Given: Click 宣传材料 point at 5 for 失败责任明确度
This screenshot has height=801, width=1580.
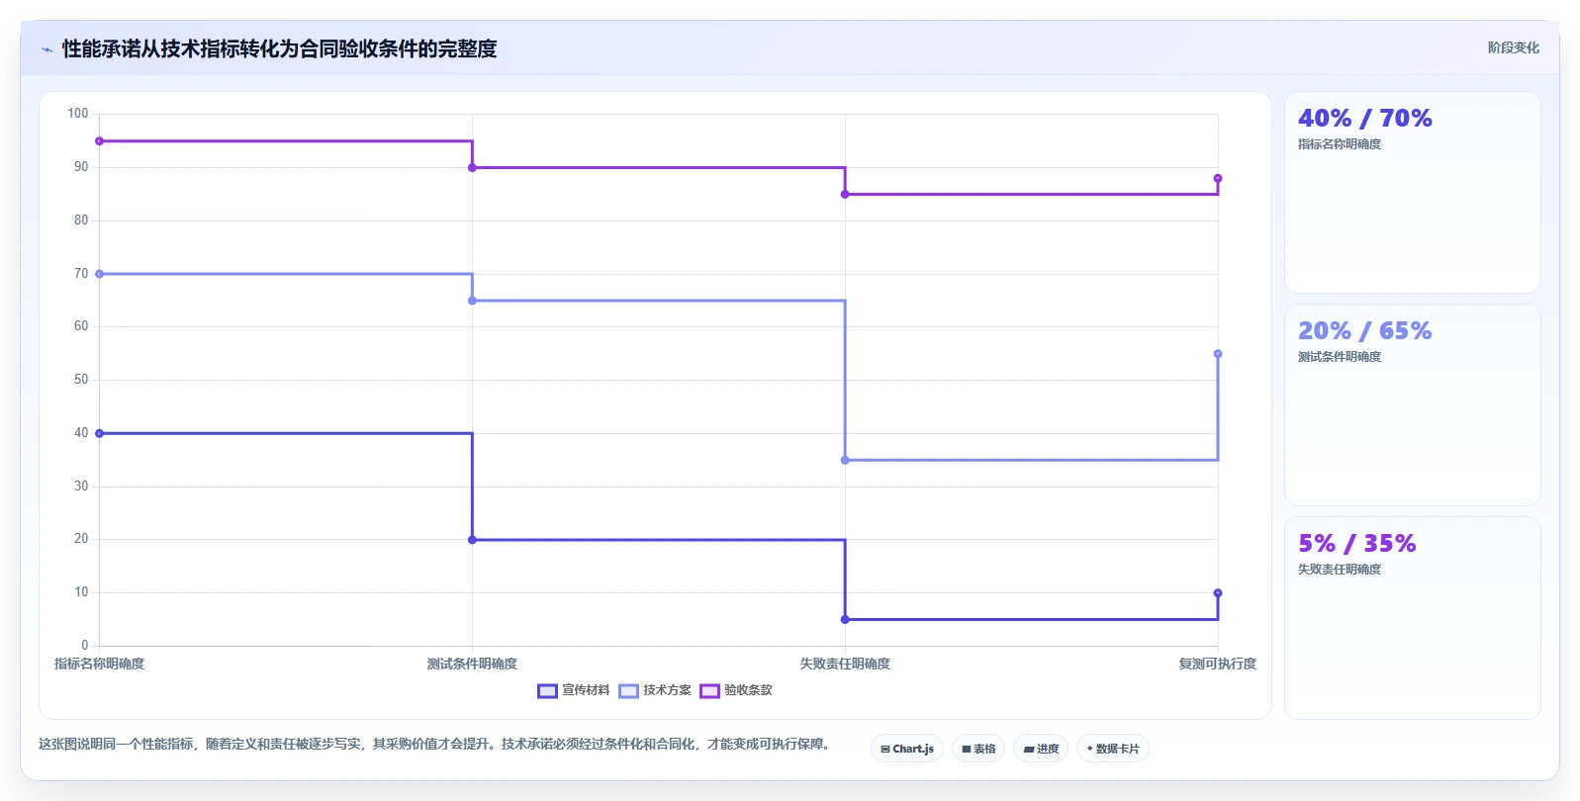Looking at the screenshot, I should [x=845, y=620].
